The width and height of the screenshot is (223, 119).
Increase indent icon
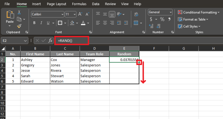coord(126,23)
